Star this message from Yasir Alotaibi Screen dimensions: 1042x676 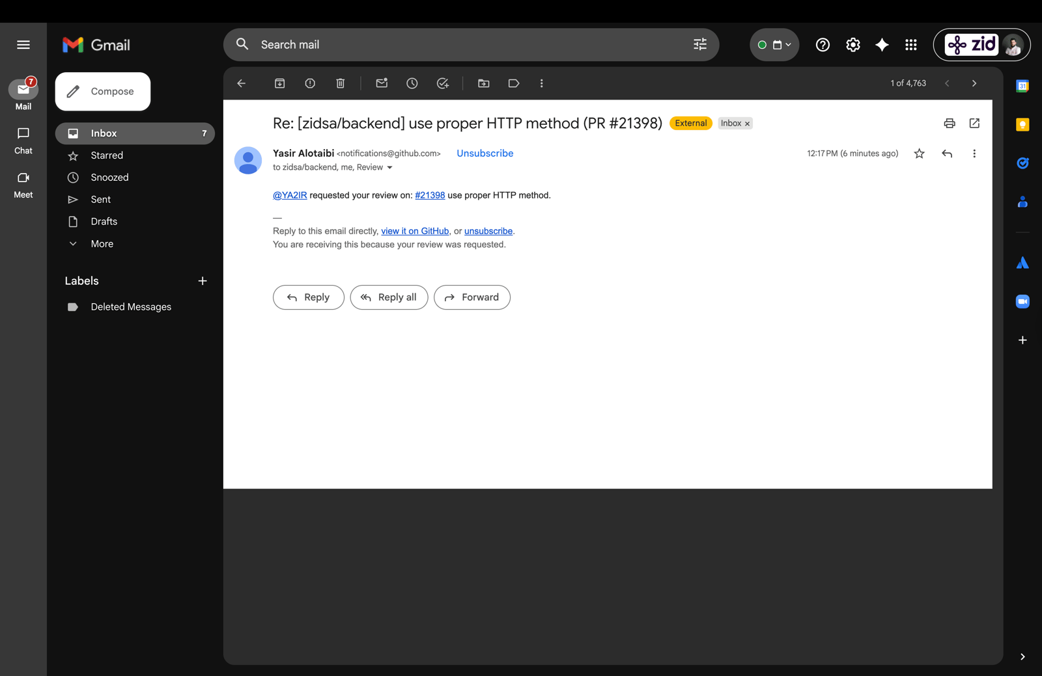point(919,154)
